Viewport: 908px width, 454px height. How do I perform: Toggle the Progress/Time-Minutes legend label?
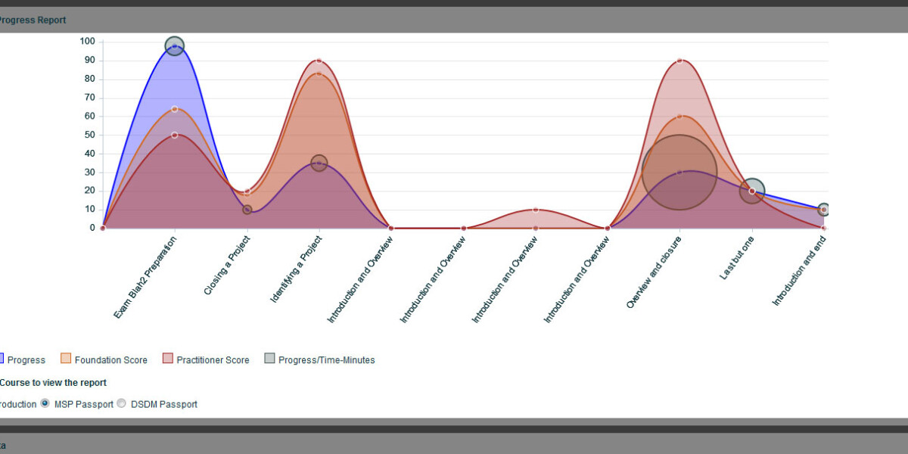[326, 360]
